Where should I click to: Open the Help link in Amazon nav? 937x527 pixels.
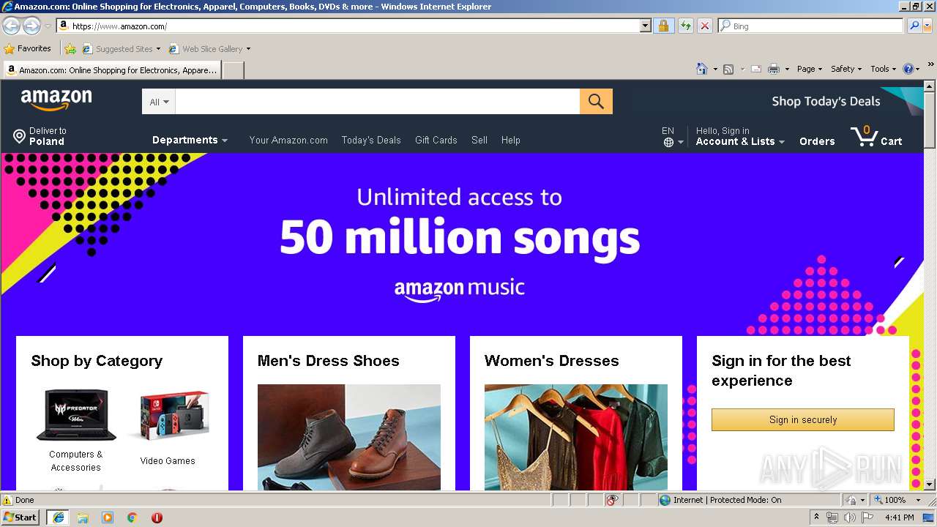[x=511, y=140]
